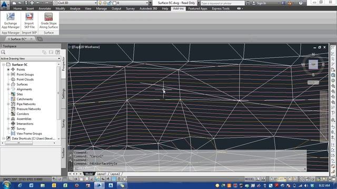Click the 2D Wireframe visual style label

pos(90,47)
